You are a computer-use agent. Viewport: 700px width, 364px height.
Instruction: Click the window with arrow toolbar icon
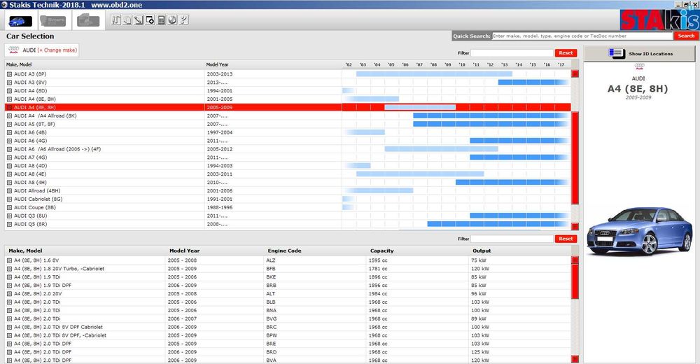(150, 20)
